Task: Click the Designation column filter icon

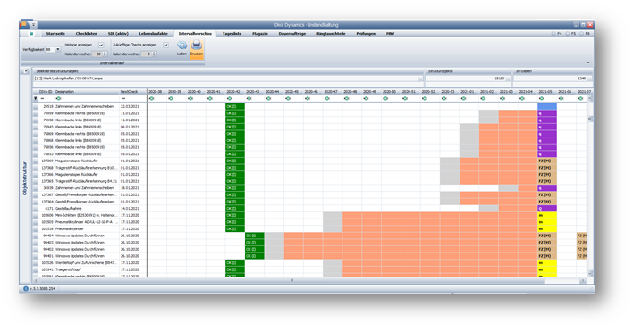Action: (58, 99)
